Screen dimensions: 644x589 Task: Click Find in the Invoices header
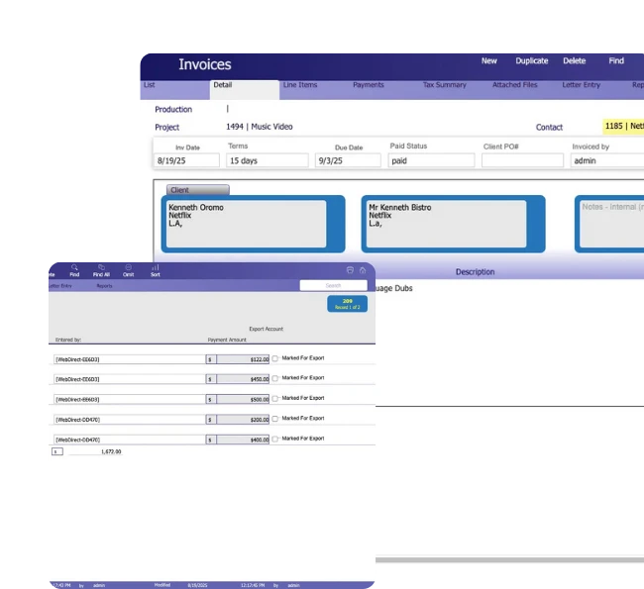click(616, 60)
